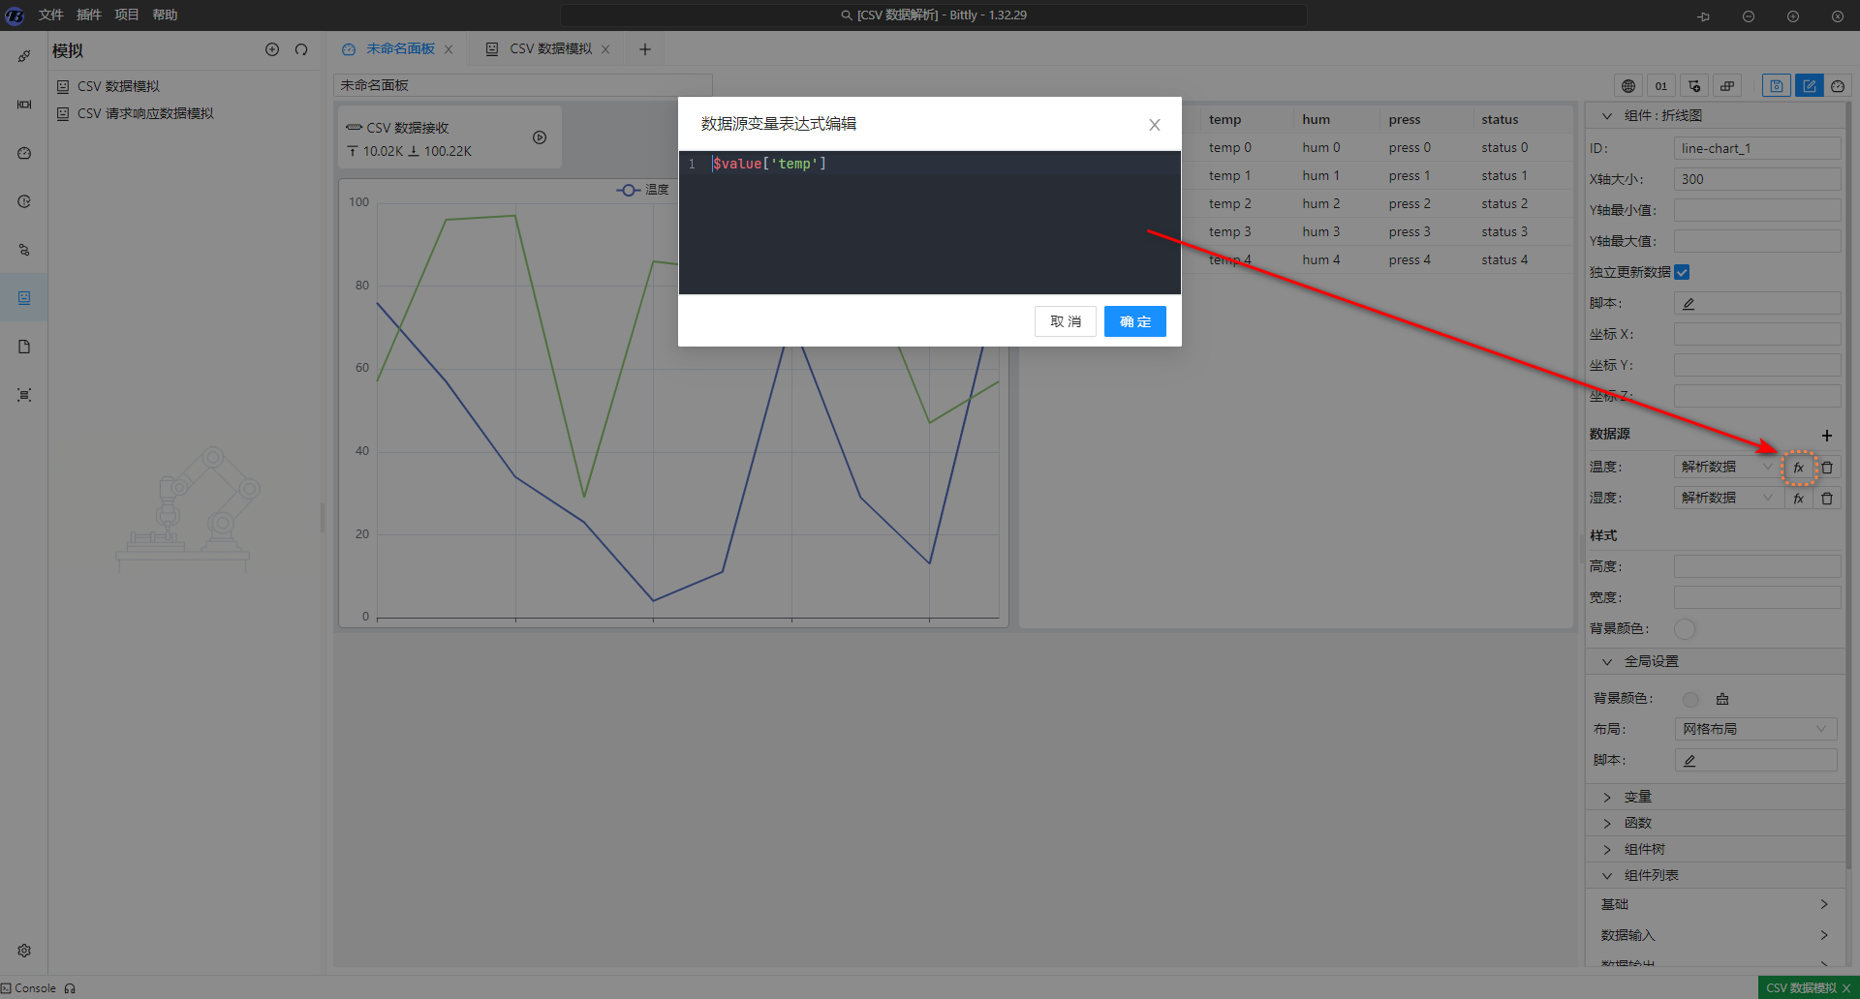The height and width of the screenshot is (999, 1860).
Task: Open the 布局 网格布局 dropdown
Action: pyautogui.click(x=1754, y=729)
